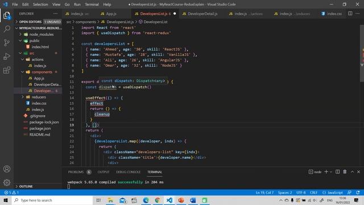This screenshot has width=364, height=205.
Task: Open Task View on the taskbar
Action: 98,200
